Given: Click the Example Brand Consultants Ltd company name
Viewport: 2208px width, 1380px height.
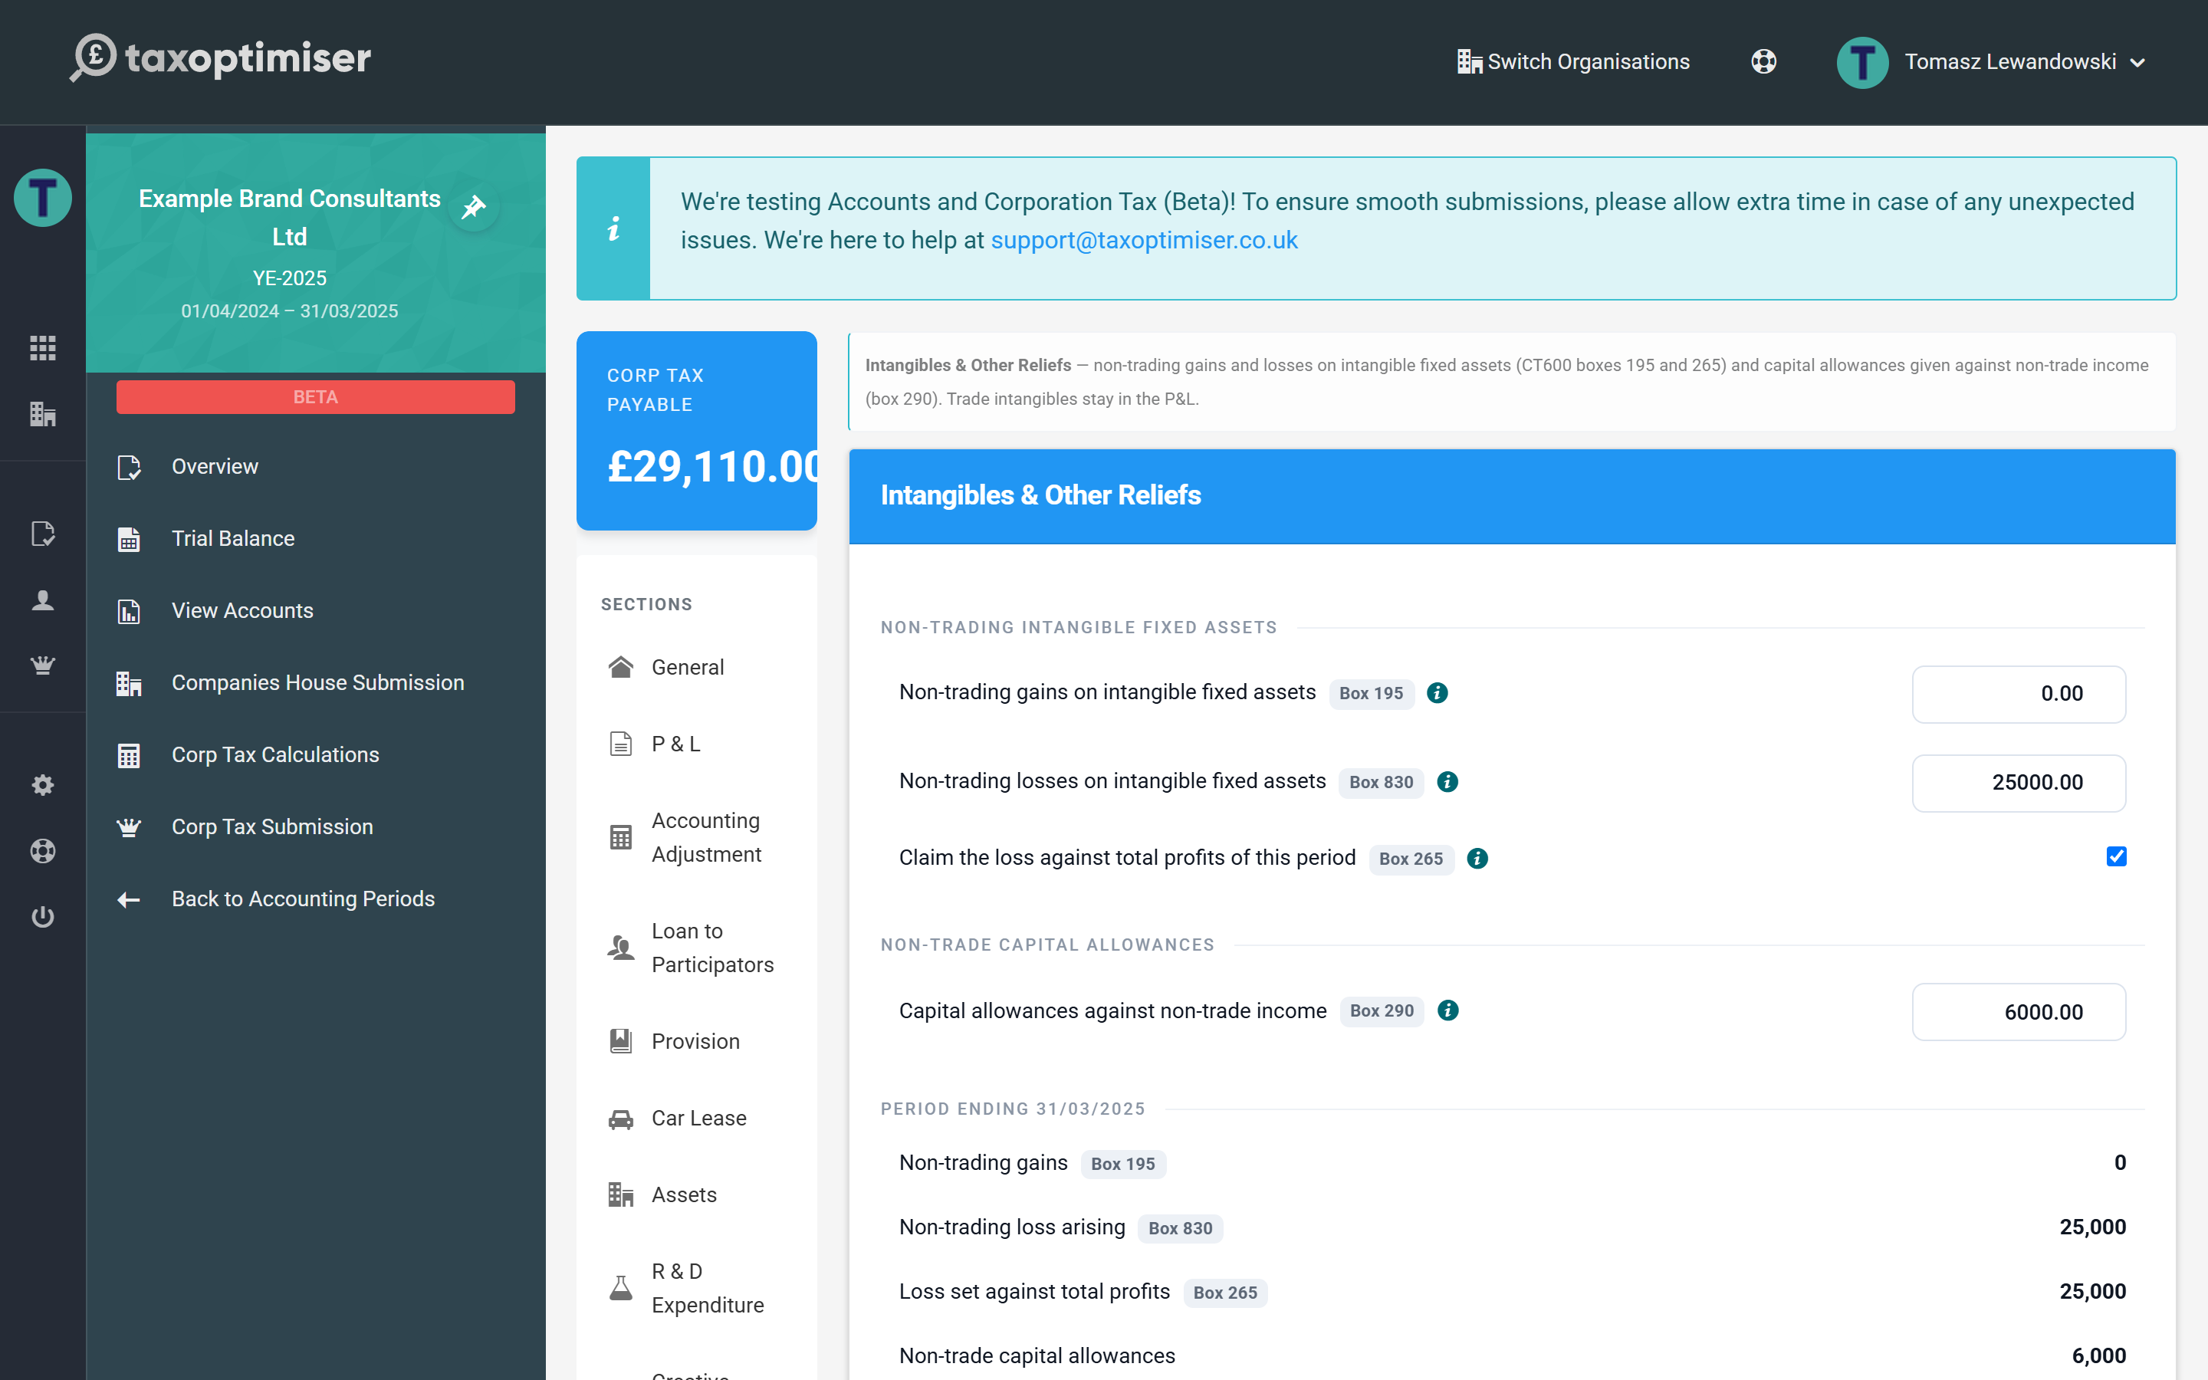Looking at the screenshot, I should pyautogui.click(x=289, y=217).
